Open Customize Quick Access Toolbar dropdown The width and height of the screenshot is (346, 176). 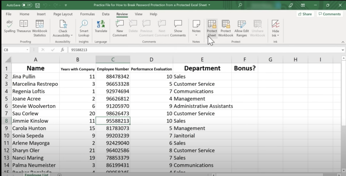click(x=66, y=5)
